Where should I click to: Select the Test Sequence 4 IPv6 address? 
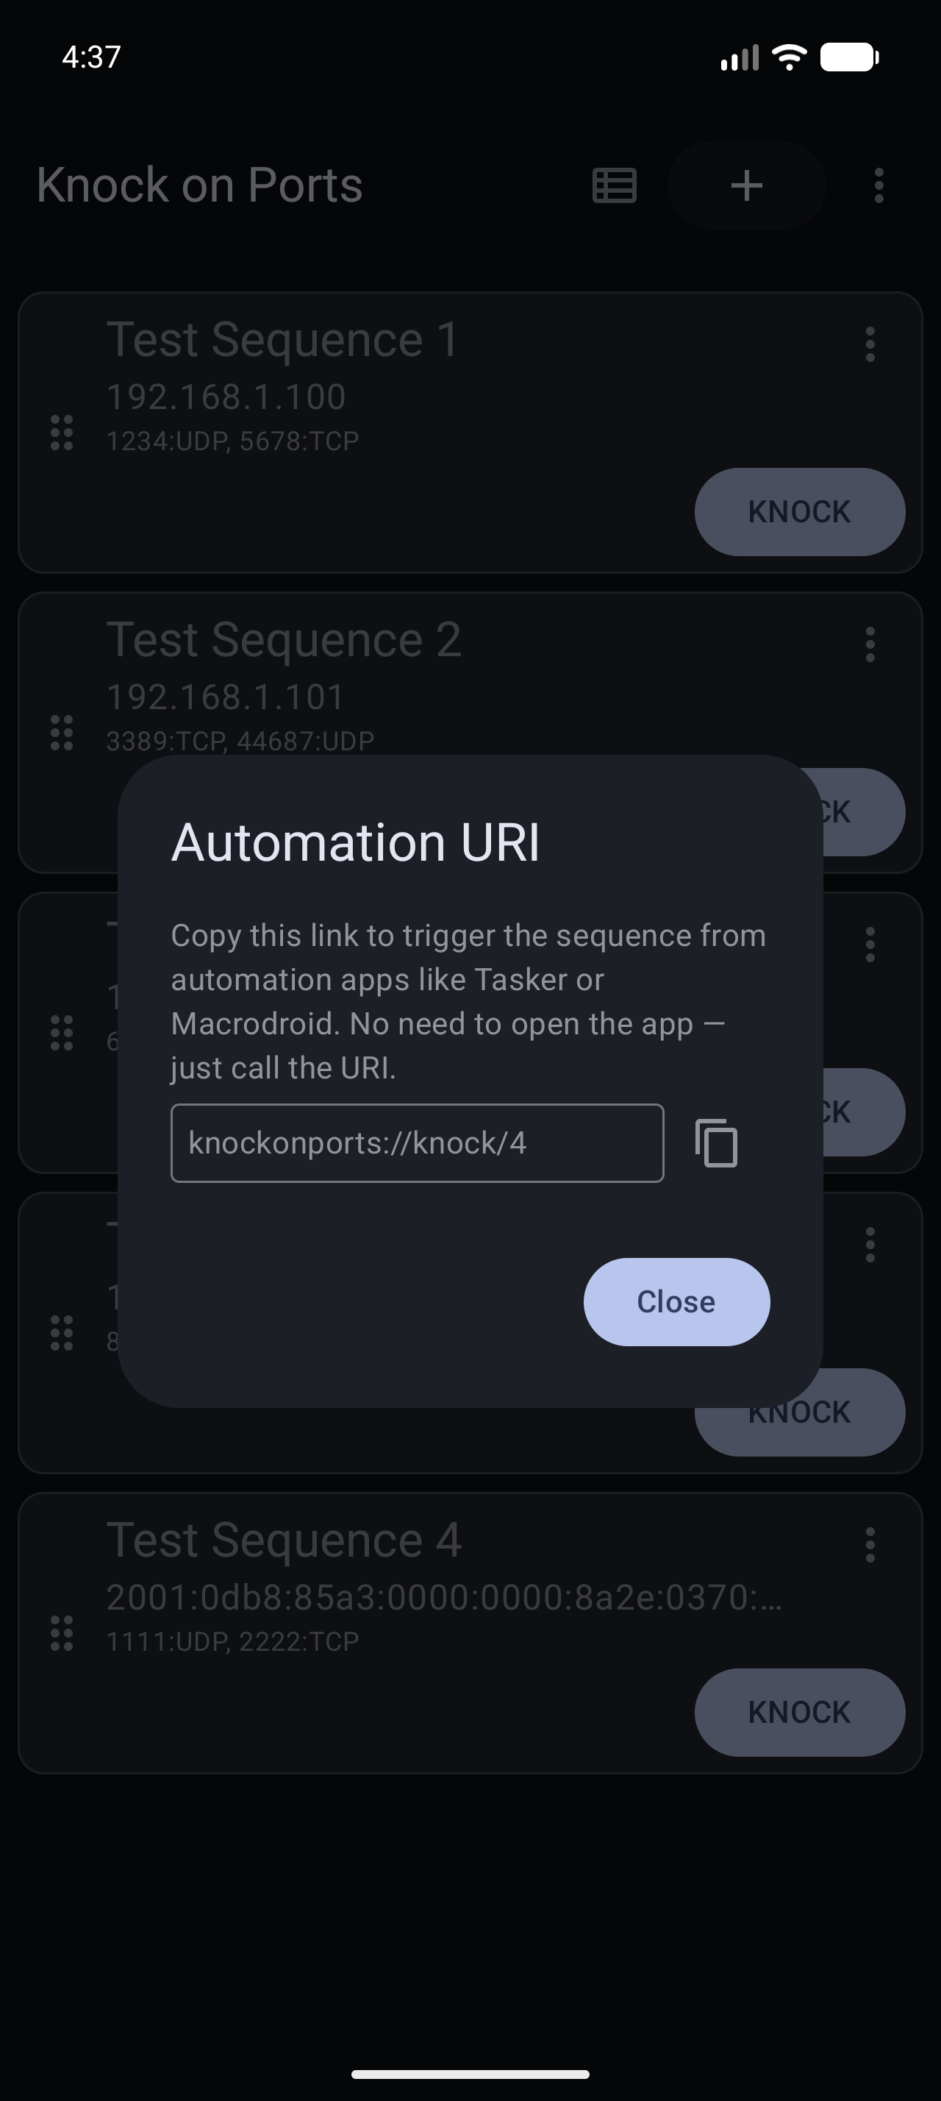click(x=444, y=1597)
